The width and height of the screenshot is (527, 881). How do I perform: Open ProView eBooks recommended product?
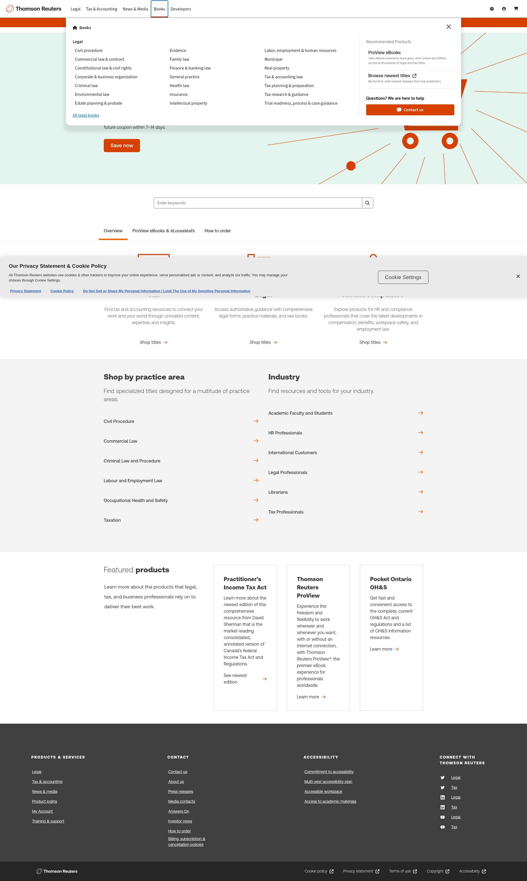tap(384, 52)
